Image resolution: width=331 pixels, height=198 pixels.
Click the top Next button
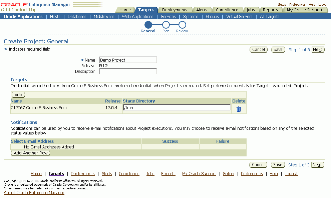pyautogui.click(x=318, y=50)
